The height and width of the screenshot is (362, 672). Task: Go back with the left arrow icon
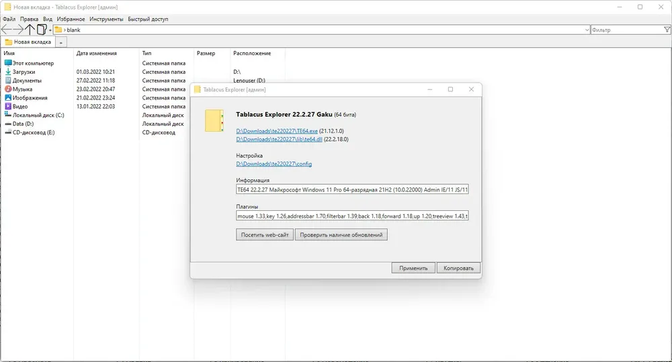(x=7, y=30)
